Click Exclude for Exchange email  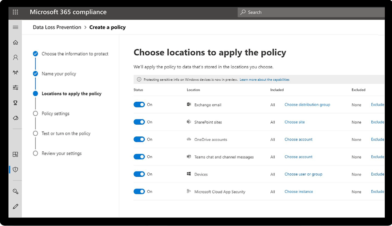(377, 105)
